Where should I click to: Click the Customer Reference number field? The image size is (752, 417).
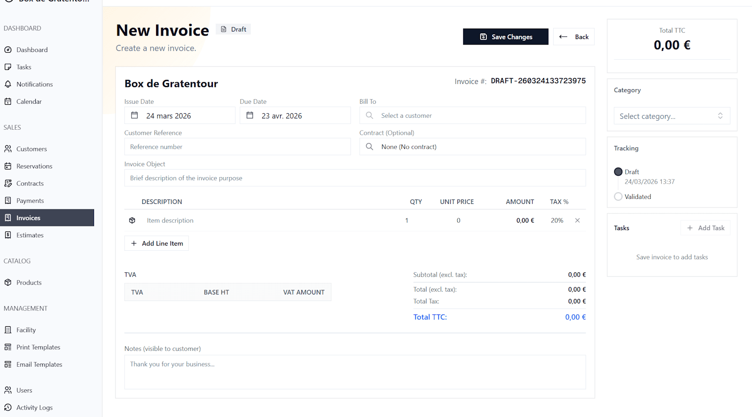tap(237, 147)
